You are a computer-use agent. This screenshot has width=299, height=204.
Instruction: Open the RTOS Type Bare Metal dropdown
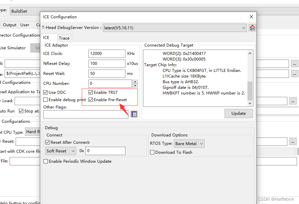coord(200,143)
